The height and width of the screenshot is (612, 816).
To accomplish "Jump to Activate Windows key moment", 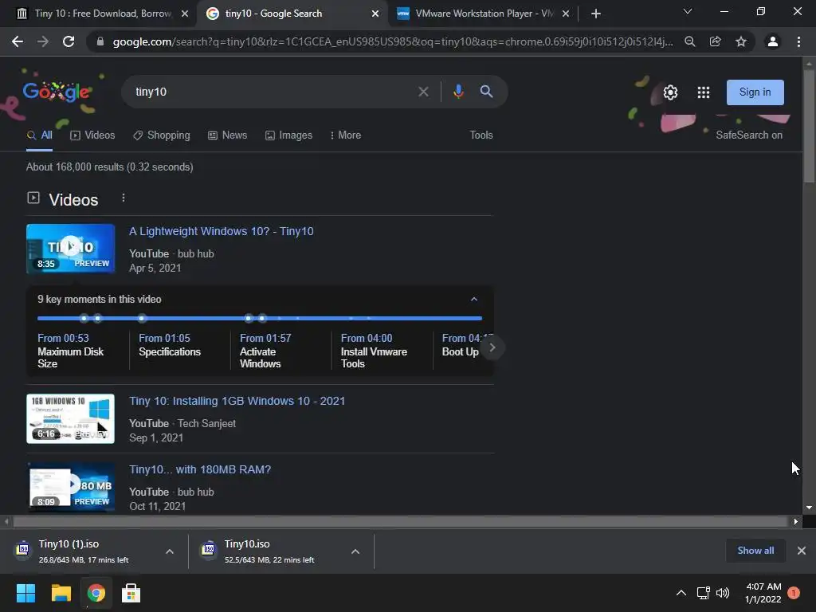I will (x=265, y=351).
